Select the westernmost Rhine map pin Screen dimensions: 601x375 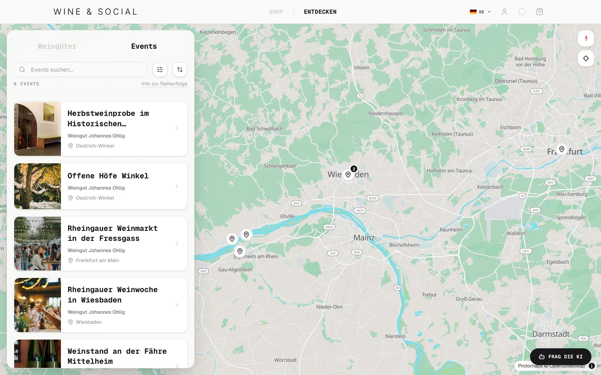(x=232, y=238)
